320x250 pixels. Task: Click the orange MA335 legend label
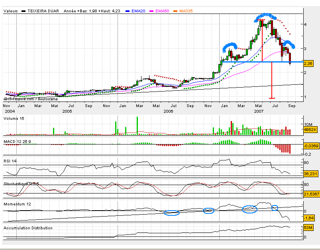[186, 12]
